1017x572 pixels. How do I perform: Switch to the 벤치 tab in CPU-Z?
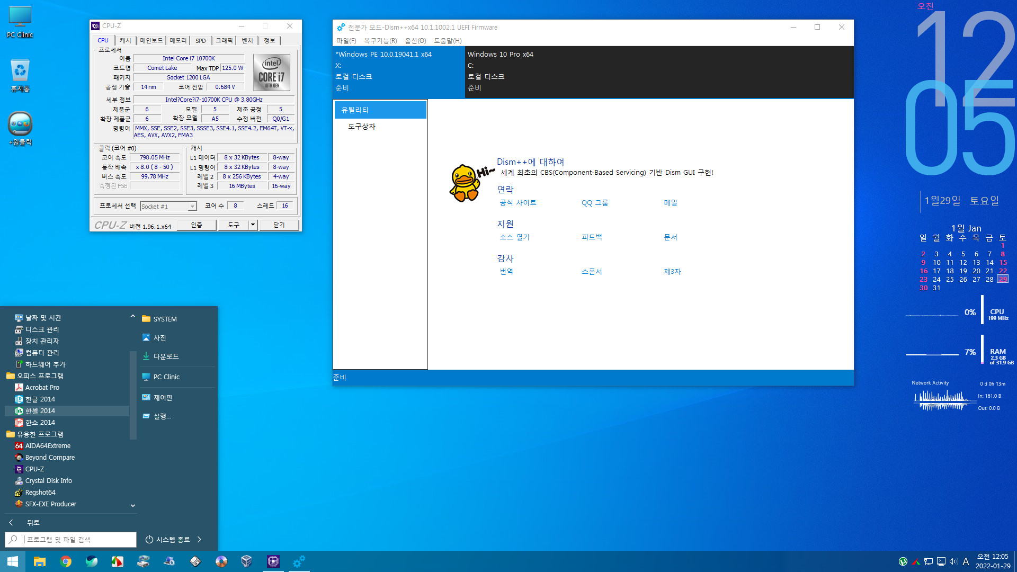247,40
